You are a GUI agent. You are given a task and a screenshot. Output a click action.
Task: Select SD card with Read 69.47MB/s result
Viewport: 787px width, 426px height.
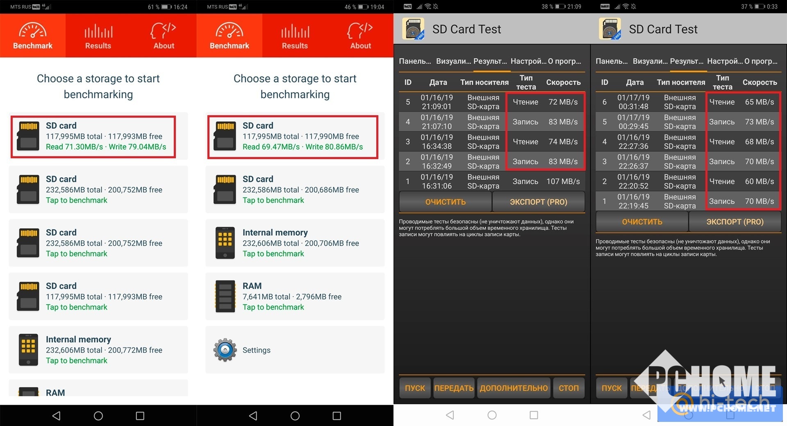point(293,137)
